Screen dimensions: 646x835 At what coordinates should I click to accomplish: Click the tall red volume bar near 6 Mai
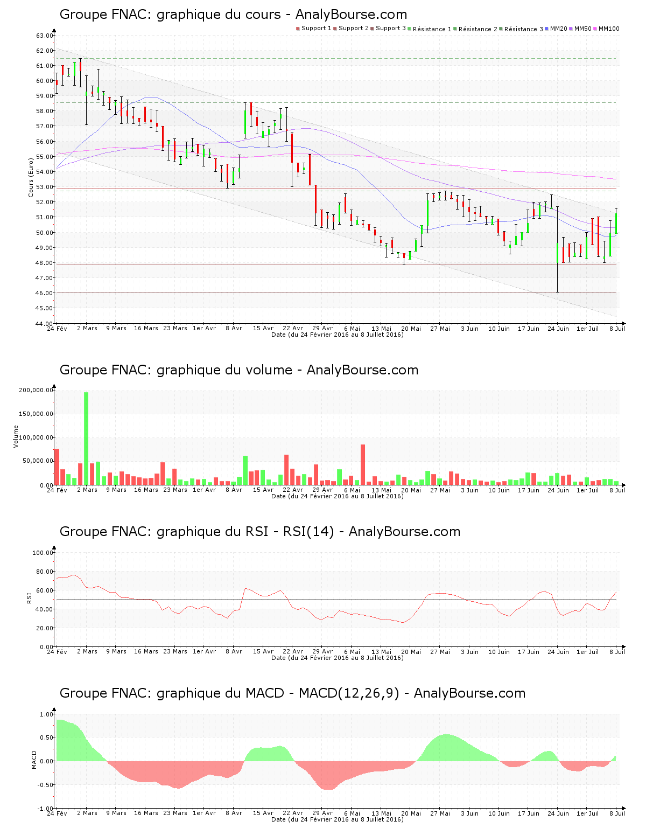tap(363, 464)
